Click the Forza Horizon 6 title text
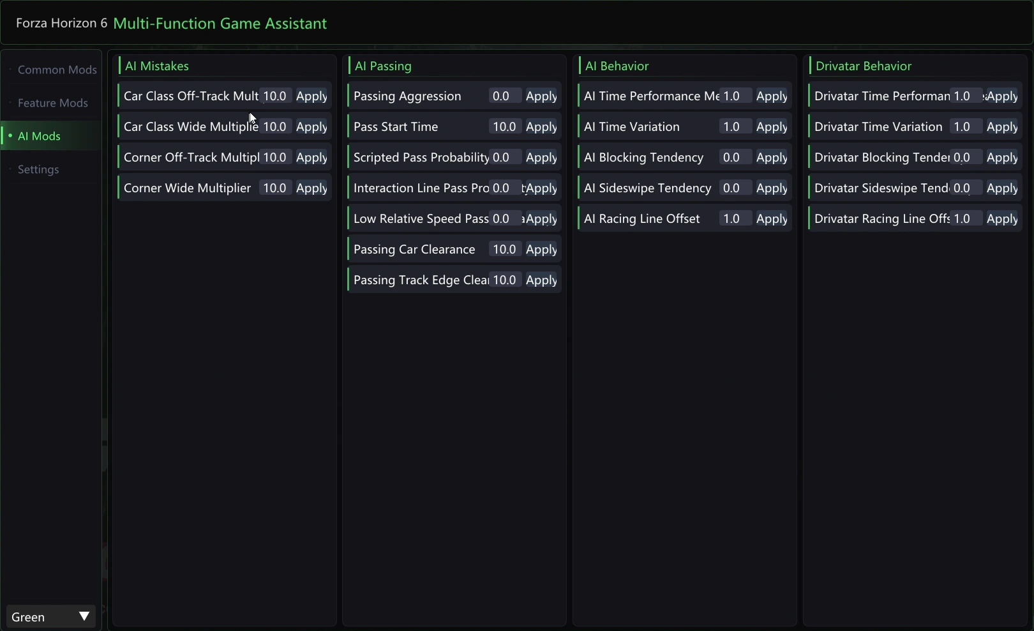1034x631 pixels. click(61, 23)
